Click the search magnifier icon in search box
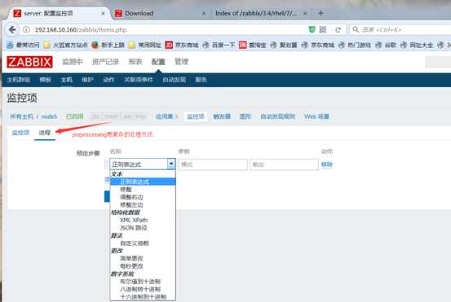The image size is (451, 302). pyautogui.click(x=356, y=29)
